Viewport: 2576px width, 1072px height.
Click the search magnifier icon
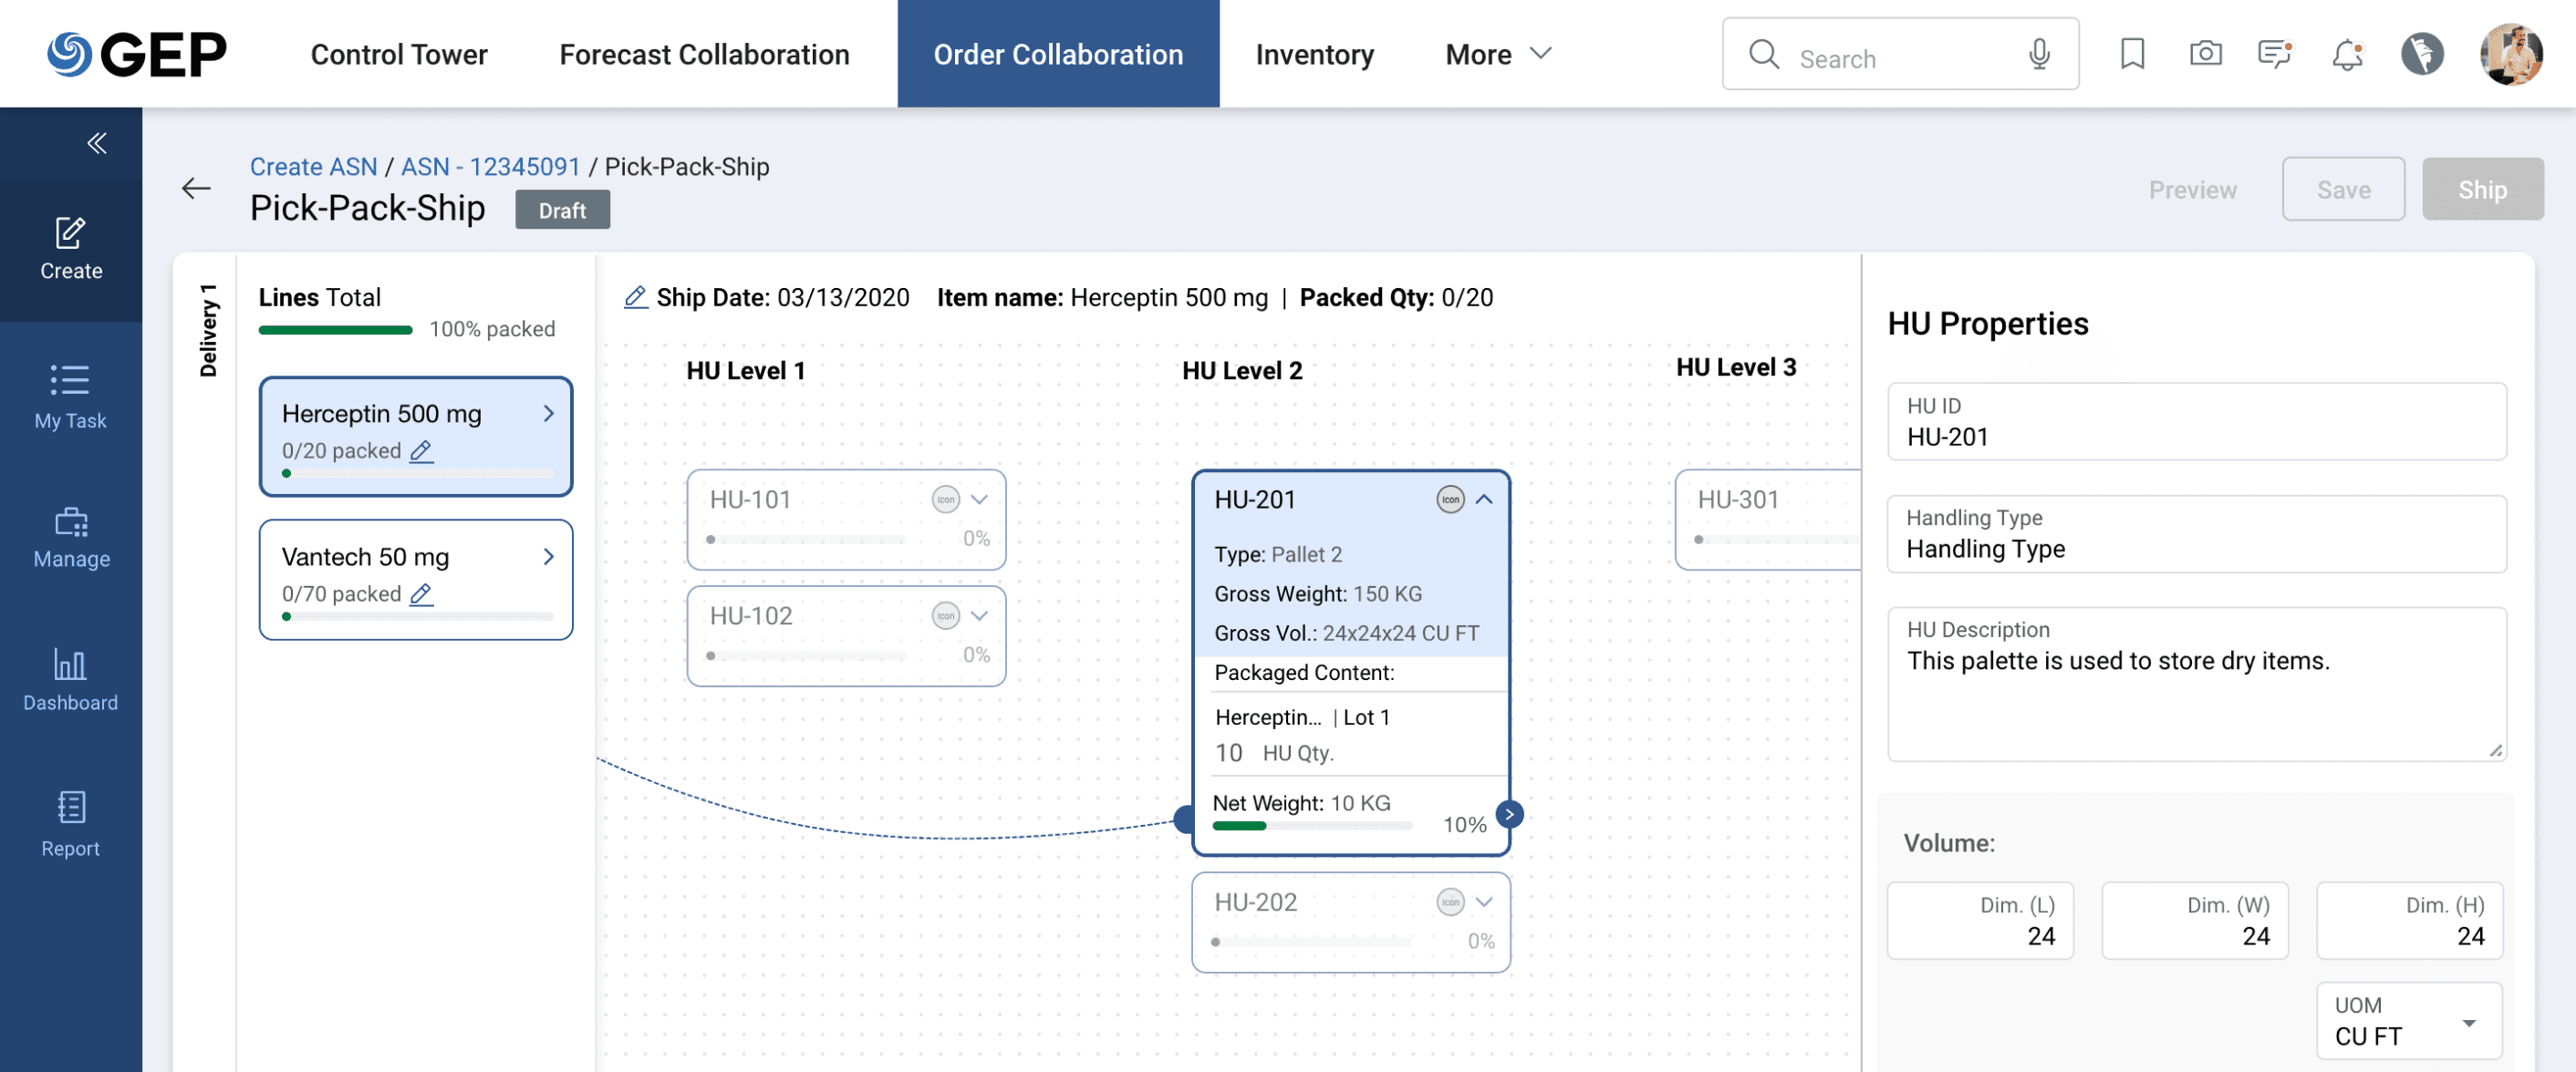tap(1763, 54)
